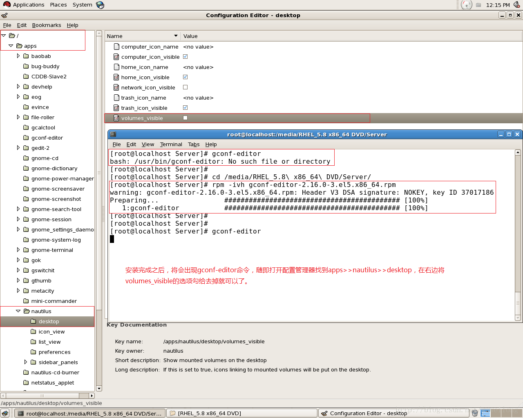Click Configuration Editor window menu icon
The height and width of the screenshot is (418, 523).
(4, 15)
